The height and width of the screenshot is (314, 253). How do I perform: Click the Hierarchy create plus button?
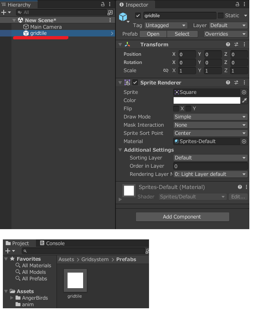coord(4,12)
